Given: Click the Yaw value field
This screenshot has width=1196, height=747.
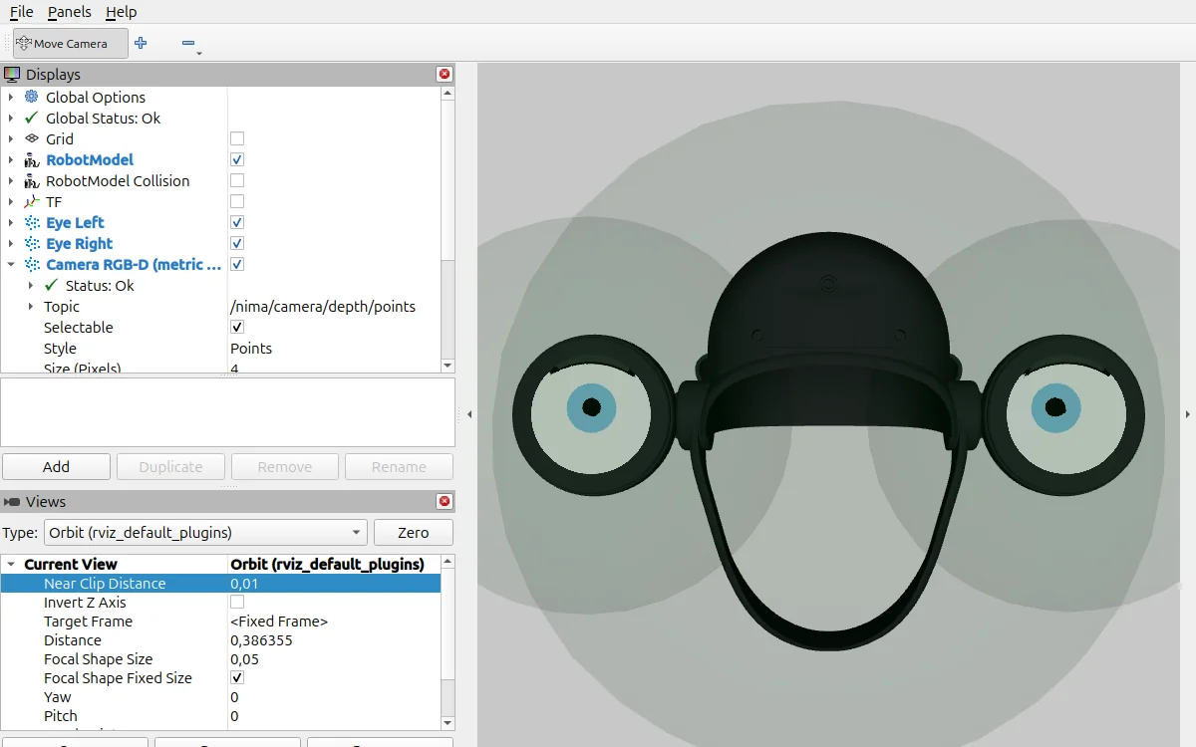Looking at the screenshot, I should coord(334,696).
